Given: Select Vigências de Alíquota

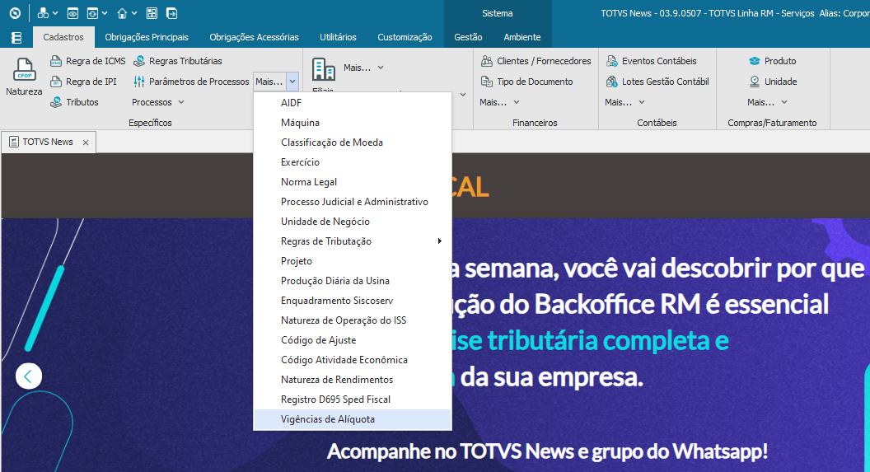Looking at the screenshot, I should [353, 419].
